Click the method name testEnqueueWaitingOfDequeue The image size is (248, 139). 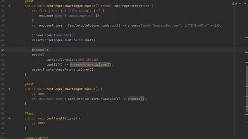click(x=71, y=6)
